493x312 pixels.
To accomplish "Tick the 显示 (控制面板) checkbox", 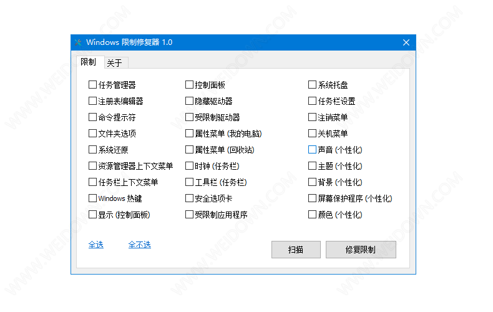I will [x=92, y=215].
